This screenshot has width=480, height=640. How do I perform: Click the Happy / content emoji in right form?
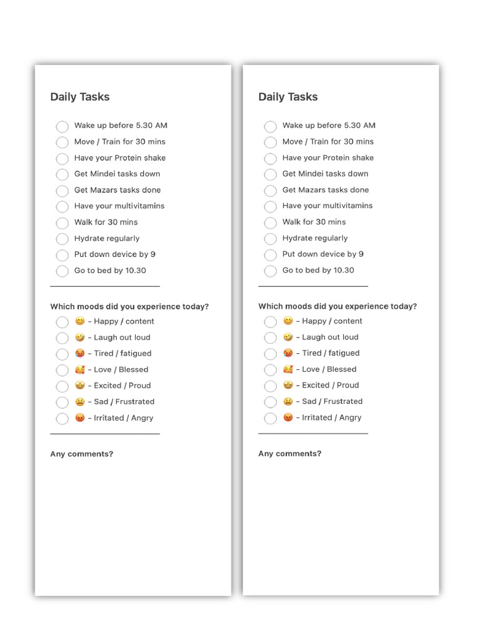click(x=288, y=321)
